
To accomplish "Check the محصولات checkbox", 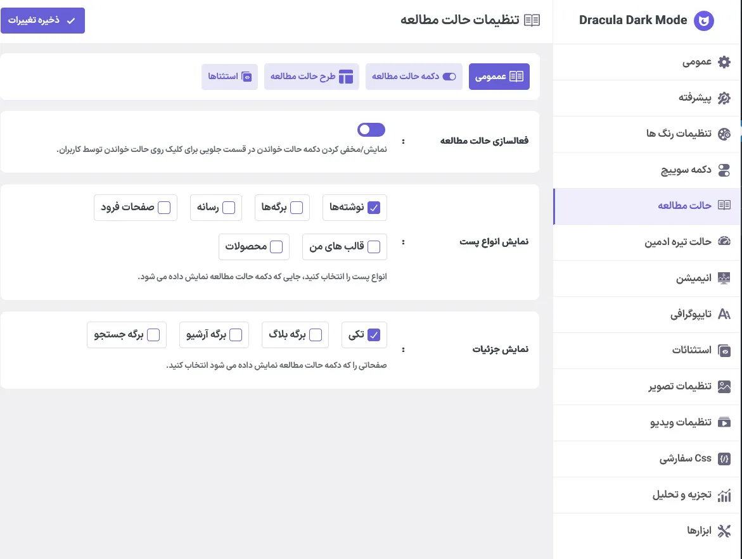I will click(276, 247).
